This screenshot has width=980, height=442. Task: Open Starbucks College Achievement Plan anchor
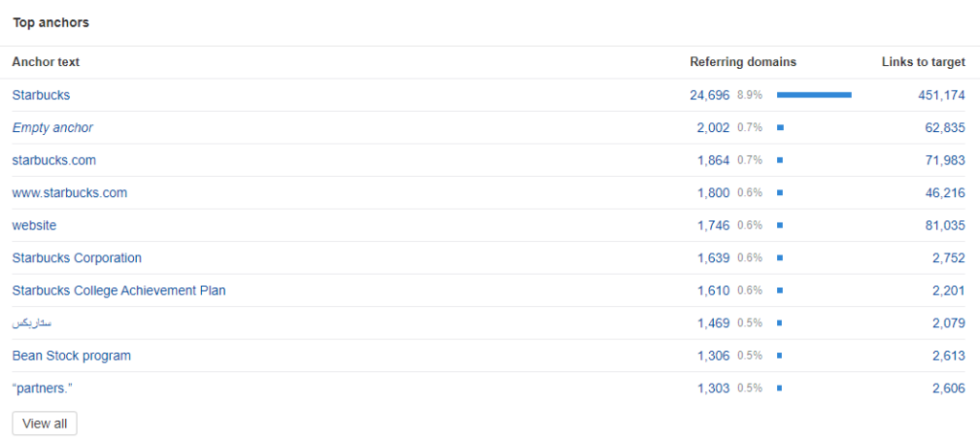pos(119,290)
